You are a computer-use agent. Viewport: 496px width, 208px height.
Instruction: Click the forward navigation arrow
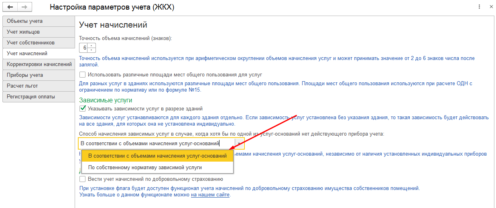tap(24, 7)
